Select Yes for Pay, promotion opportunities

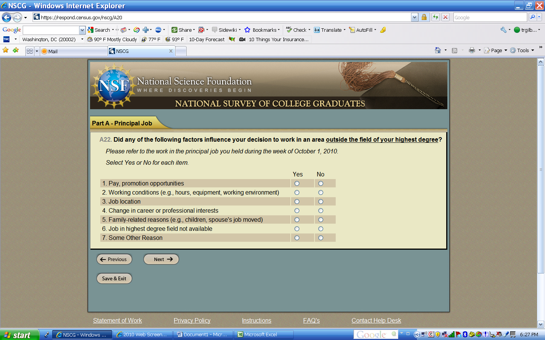pos(297,184)
